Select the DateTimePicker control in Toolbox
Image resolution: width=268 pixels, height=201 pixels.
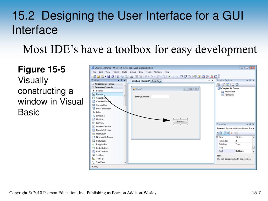(107, 109)
